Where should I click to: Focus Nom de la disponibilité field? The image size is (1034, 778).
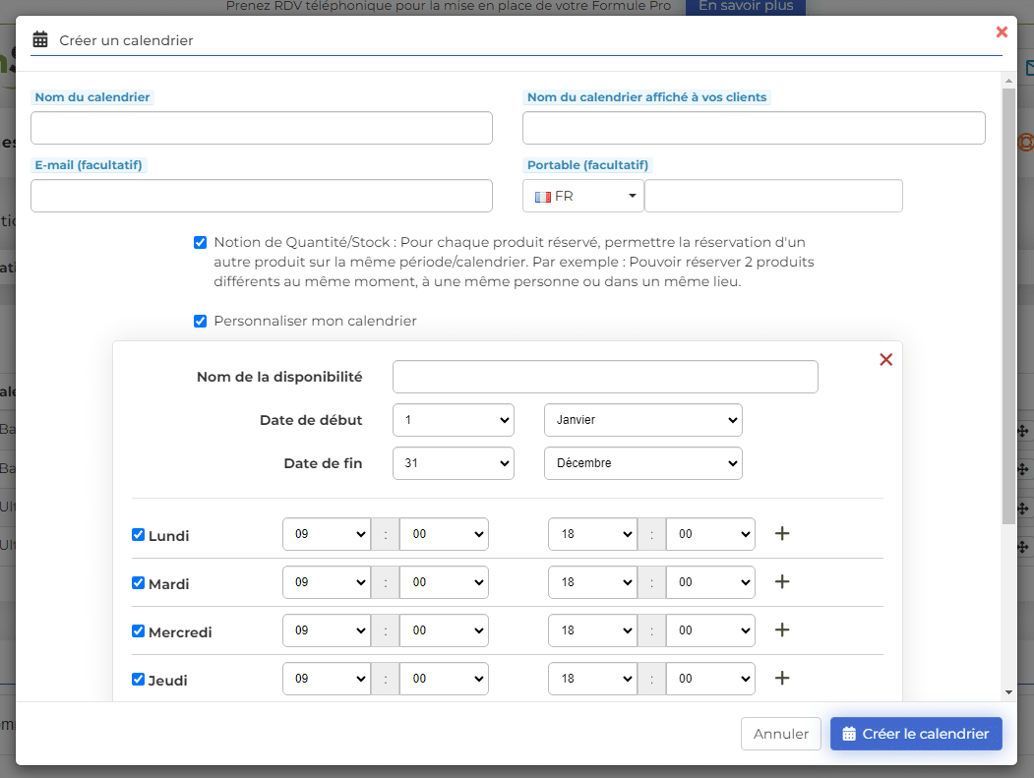605,377
